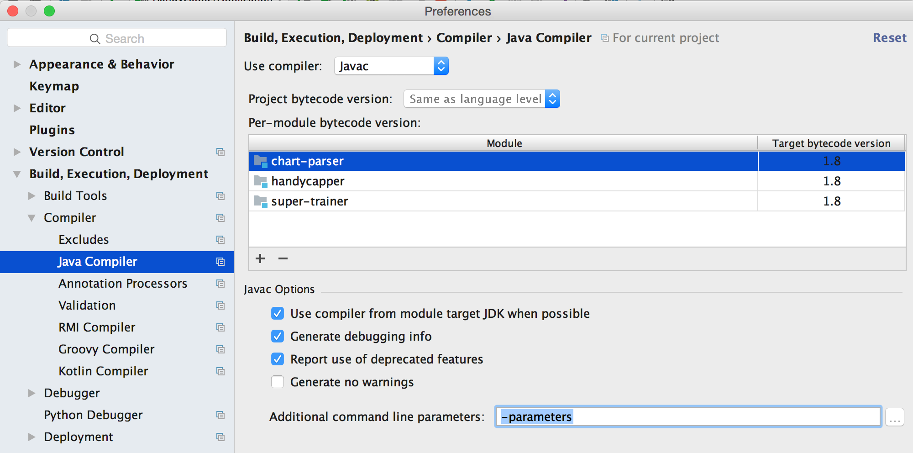Image resolution: width=913 pixels, height=453 pixels.
Task: Click the ellipsis expand parameters button
Action: [894, 417]
